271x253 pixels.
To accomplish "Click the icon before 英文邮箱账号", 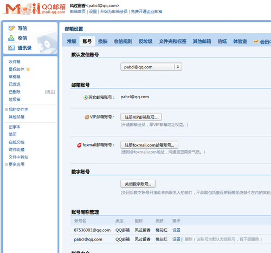I will (x=85, y=97).
